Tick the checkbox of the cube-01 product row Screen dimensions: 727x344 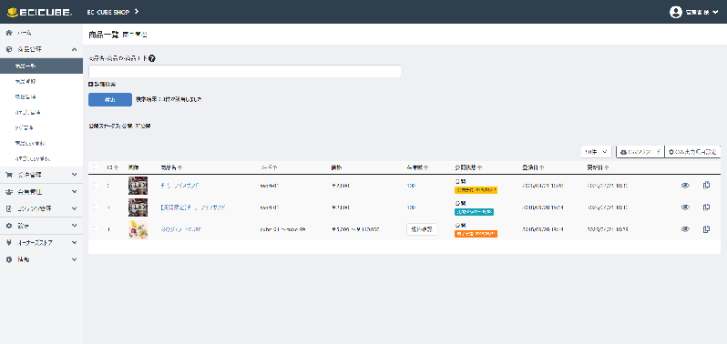[x=96, y=228]
